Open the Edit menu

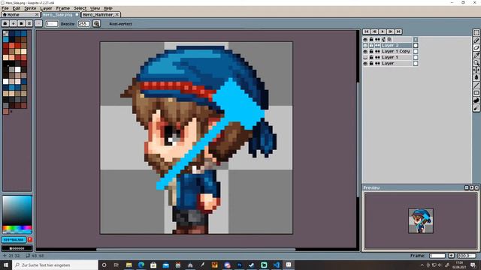[x=17, y=8]
